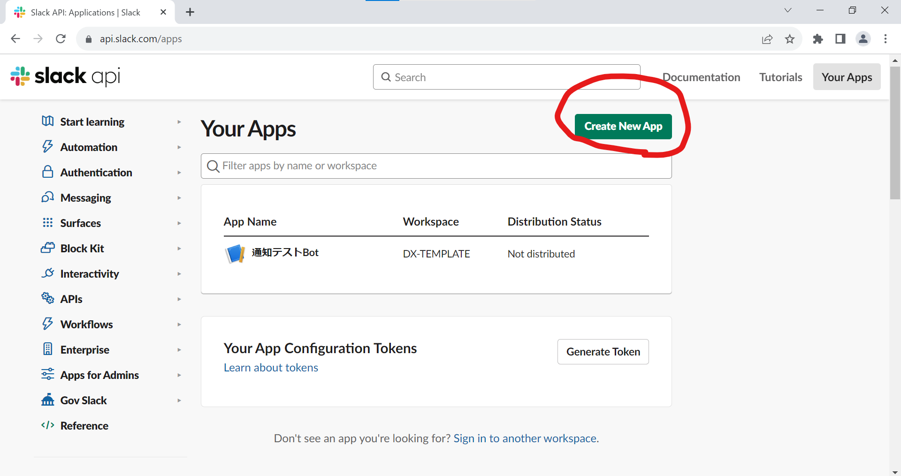The width and height of the screenshot is (901, 476).
Task: Click the Generate Token button
Action: point(603,352)
